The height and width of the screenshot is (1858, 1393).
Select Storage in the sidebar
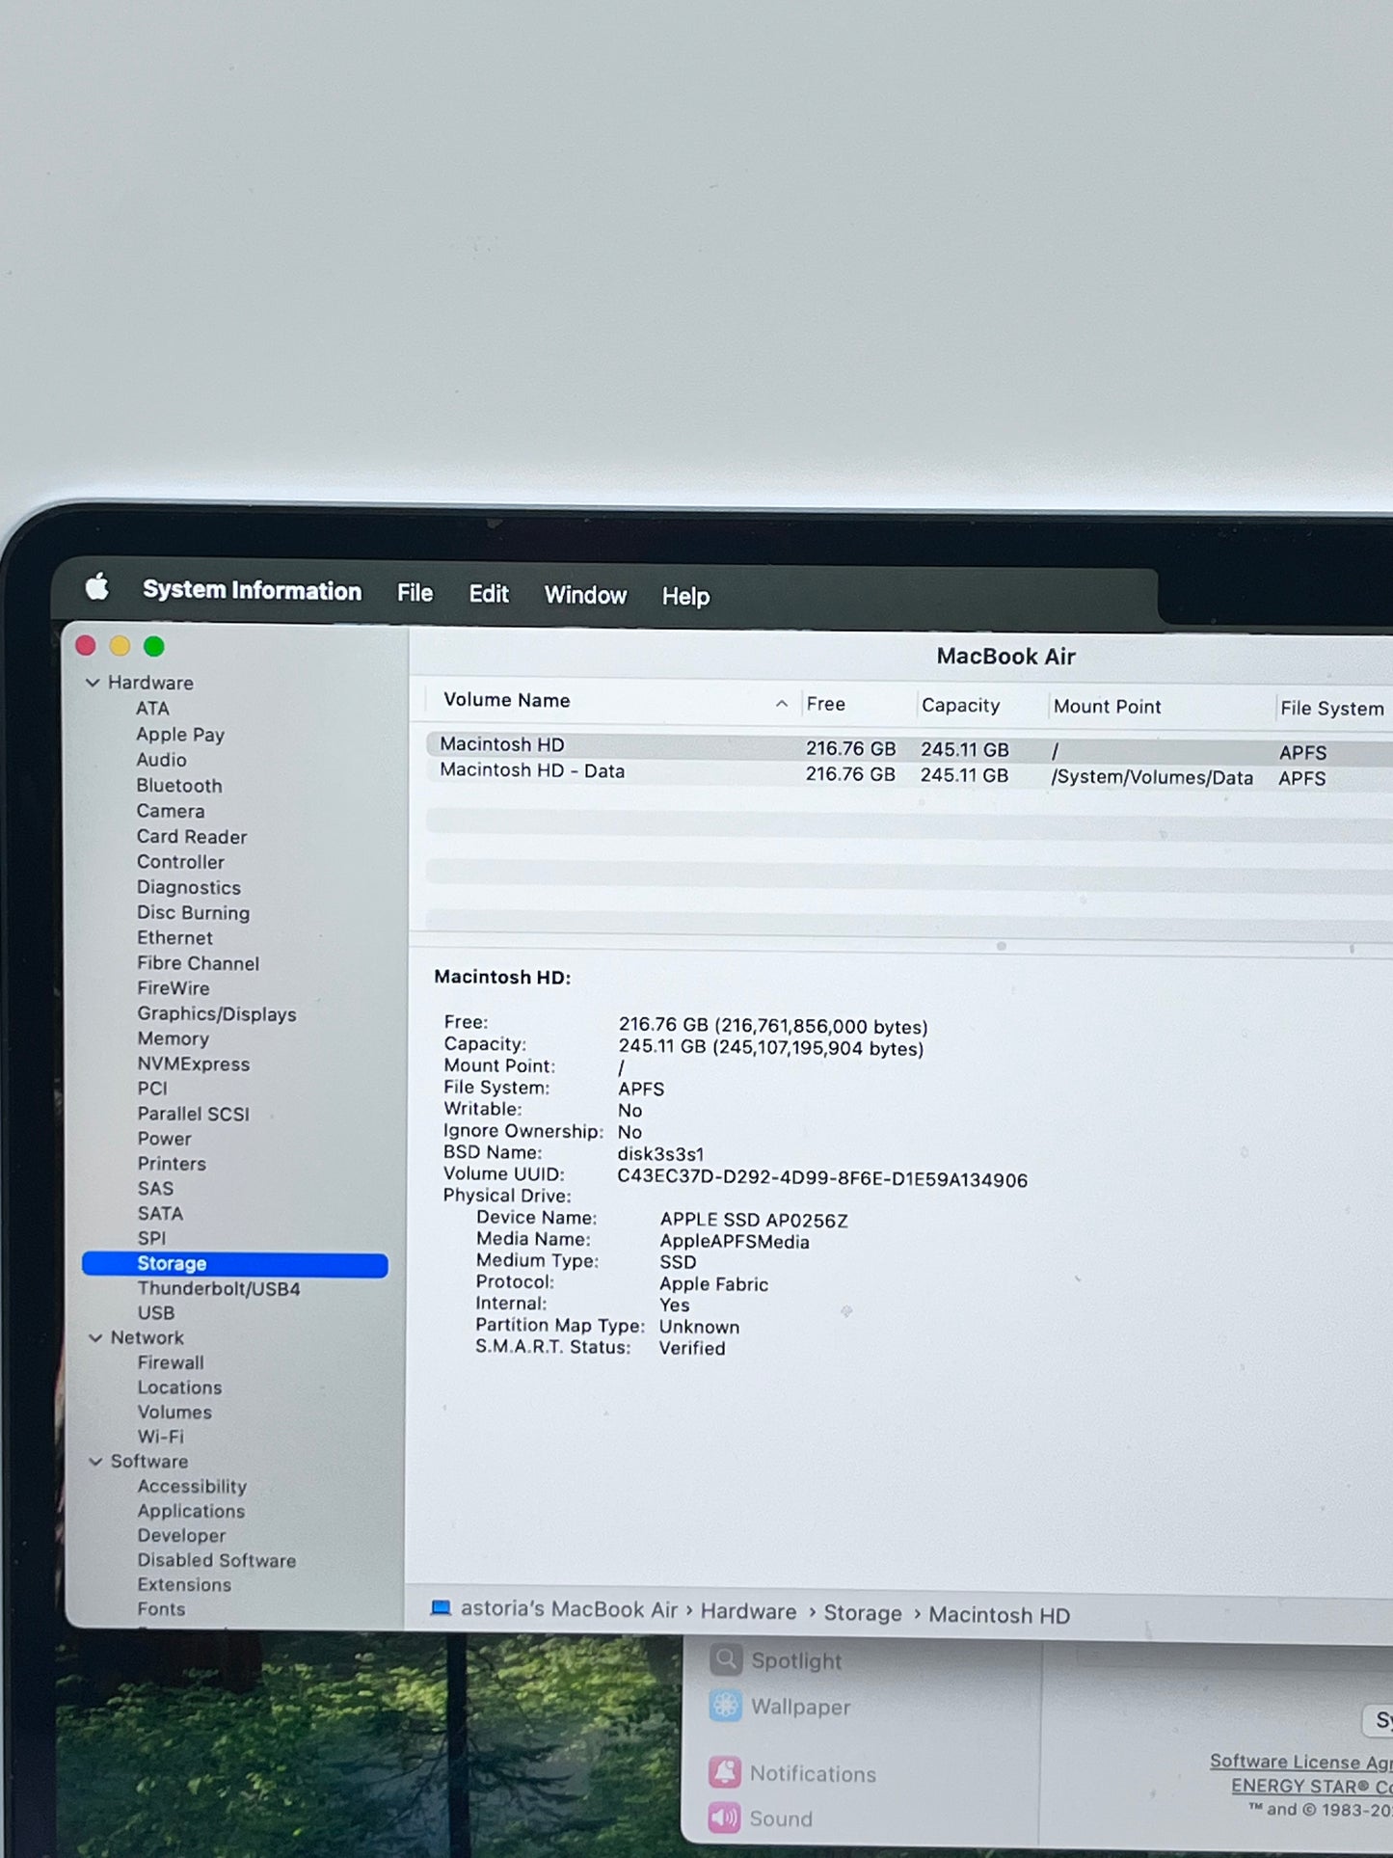[235, 1264]
